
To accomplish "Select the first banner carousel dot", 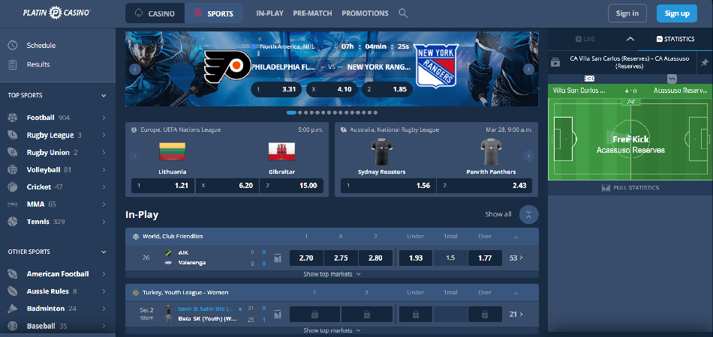I will (290, 113).
